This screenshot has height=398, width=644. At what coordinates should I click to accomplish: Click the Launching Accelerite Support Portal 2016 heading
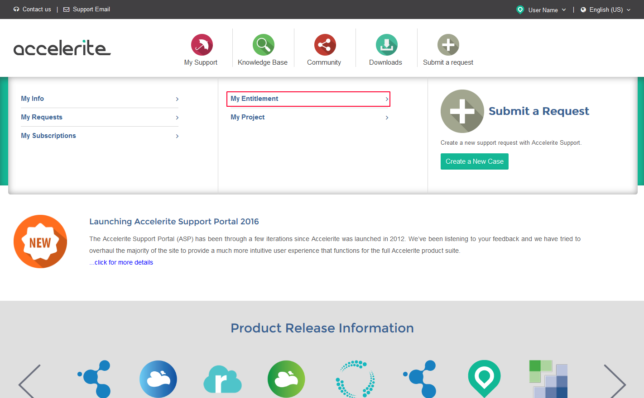pos(174,222)
